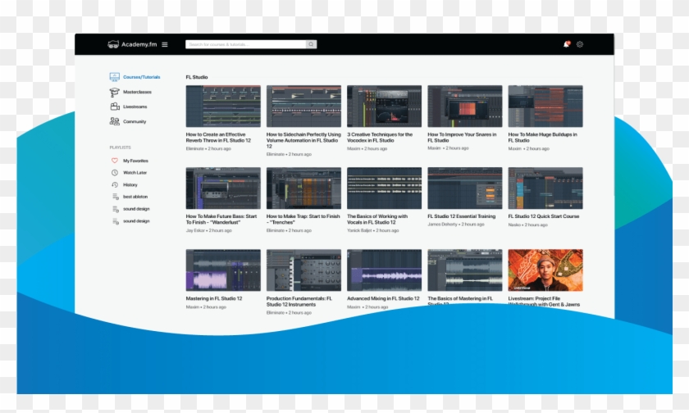
Task: Open FL Studio 12 Quick Start thumbnail
Action: pos(545,188)
